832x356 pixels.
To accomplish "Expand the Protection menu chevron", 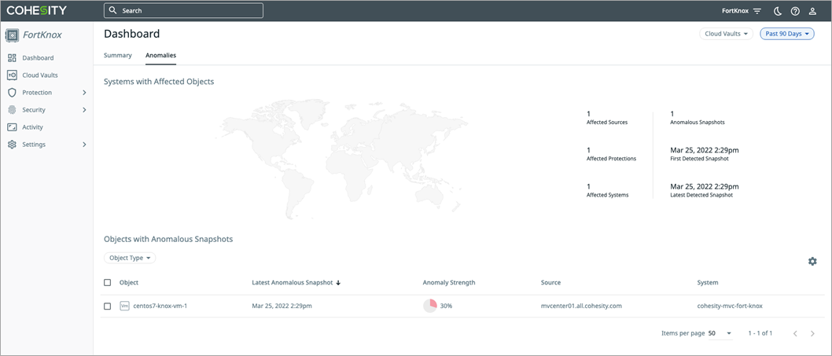I will [84, 93].
